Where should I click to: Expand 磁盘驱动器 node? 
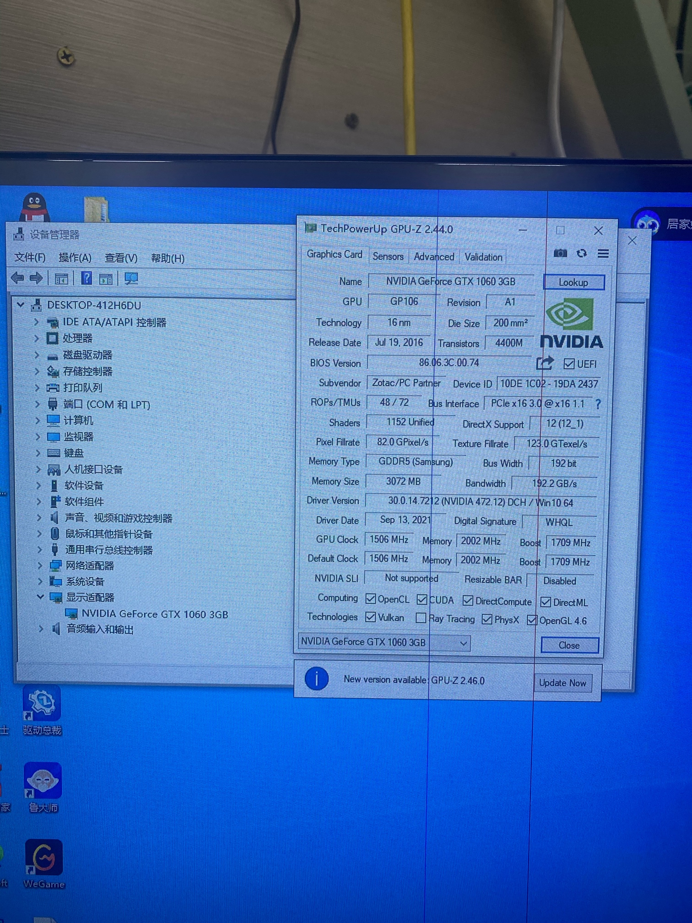pos(37,355)
